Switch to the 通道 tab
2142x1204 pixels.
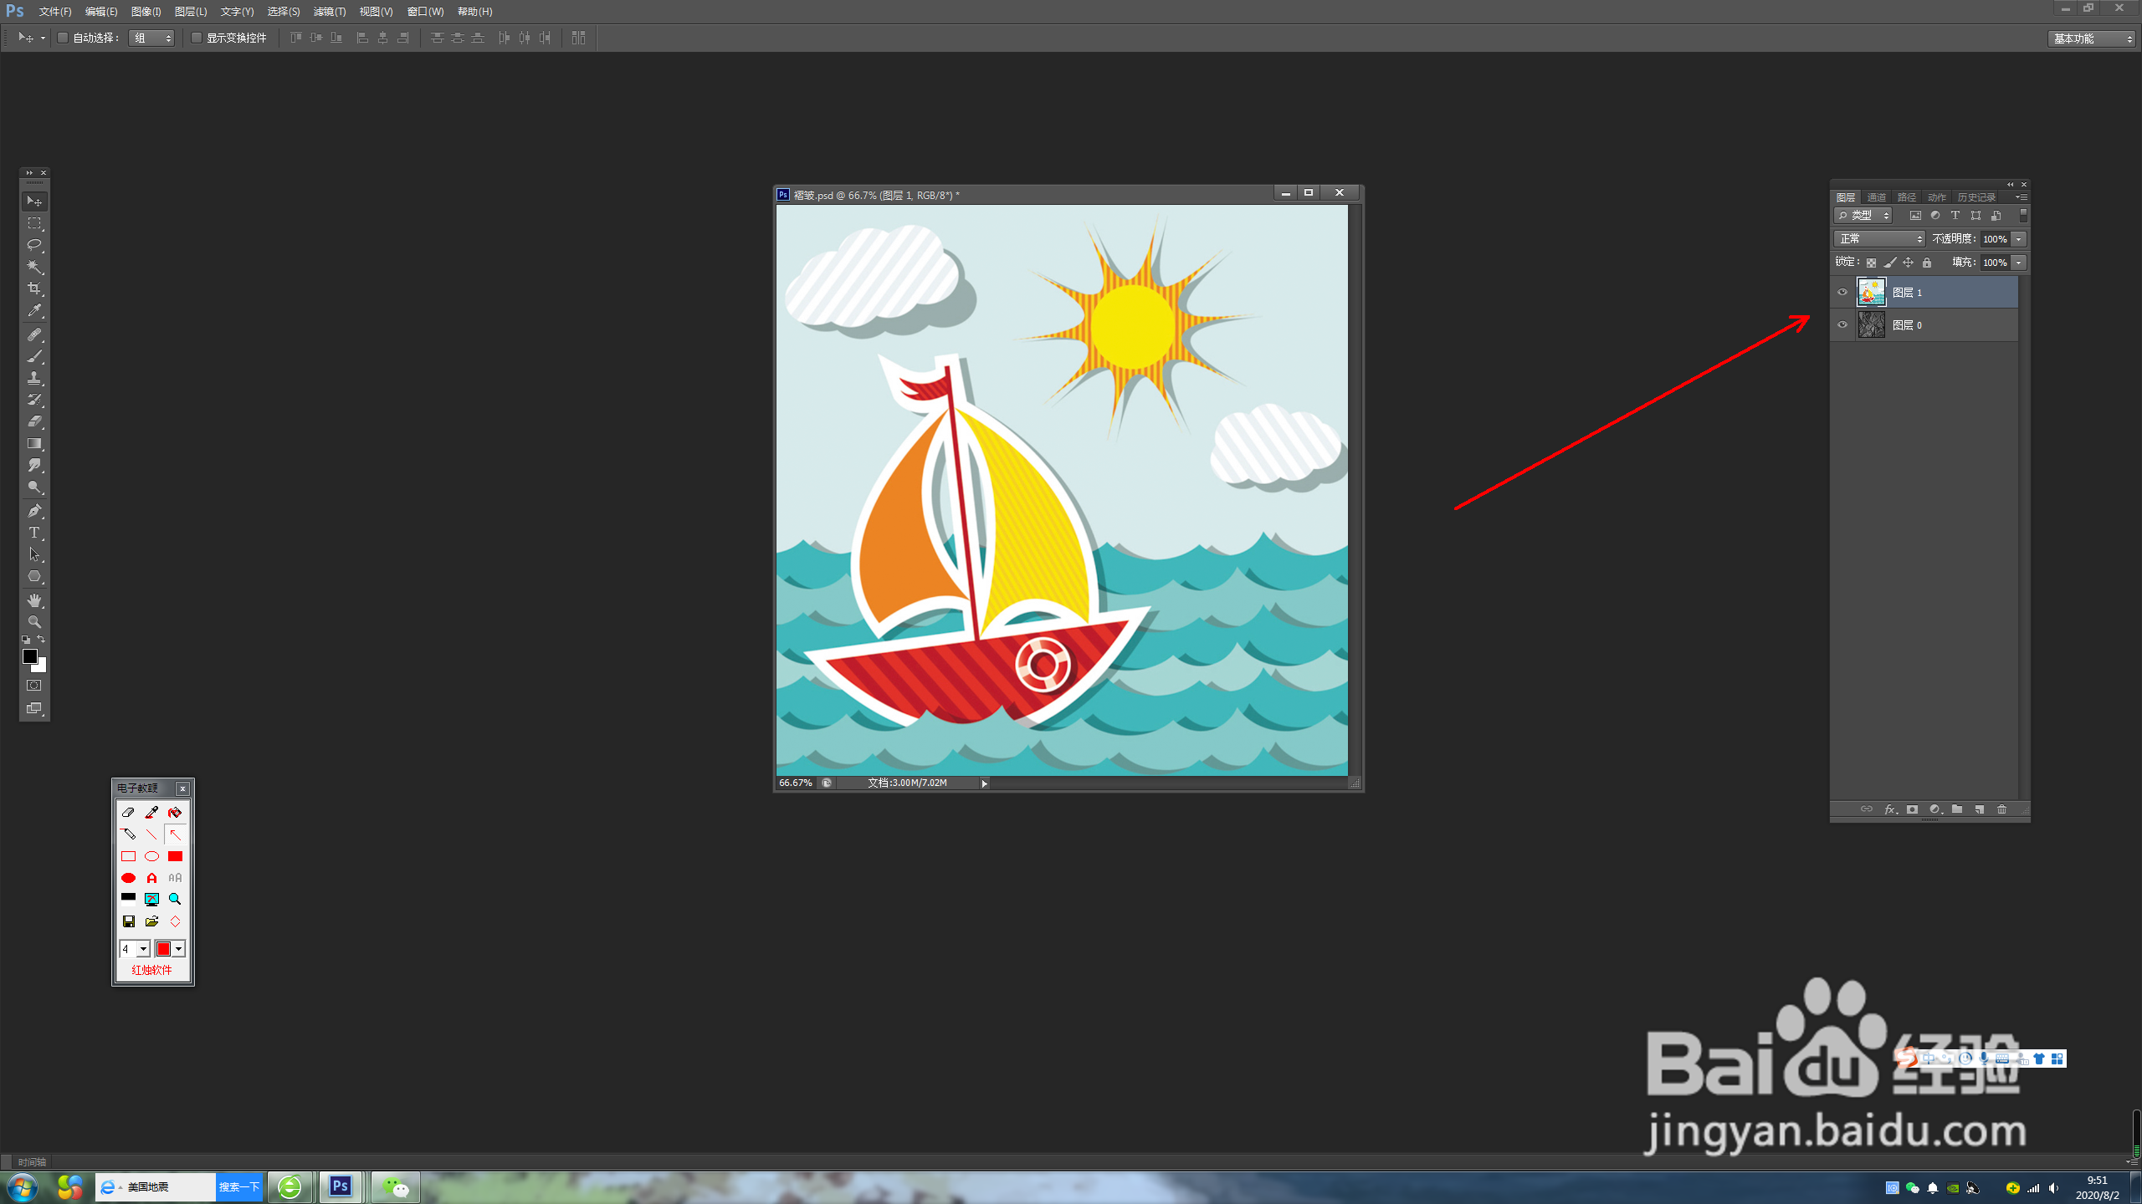click(1877, 197)
